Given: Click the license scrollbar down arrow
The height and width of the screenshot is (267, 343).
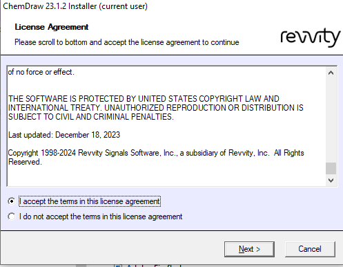Looking at the screenshot, I should point(331,181).
